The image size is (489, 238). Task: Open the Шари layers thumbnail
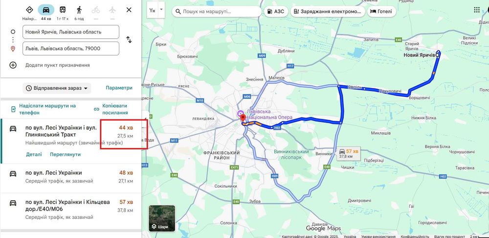pos(162,218)
